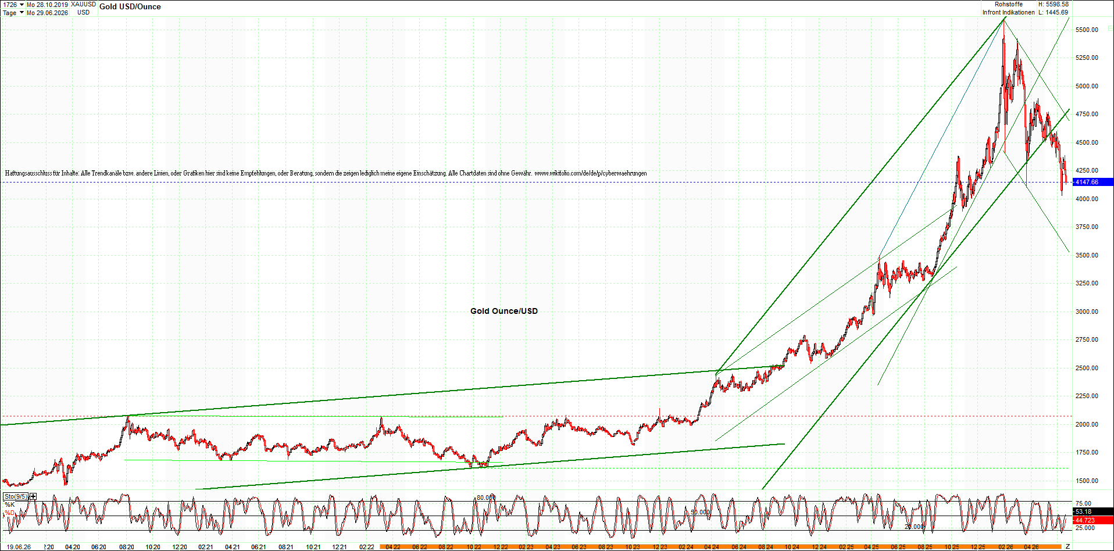Click the 75.00 stochastic axis label

(x=1083, y=503)
